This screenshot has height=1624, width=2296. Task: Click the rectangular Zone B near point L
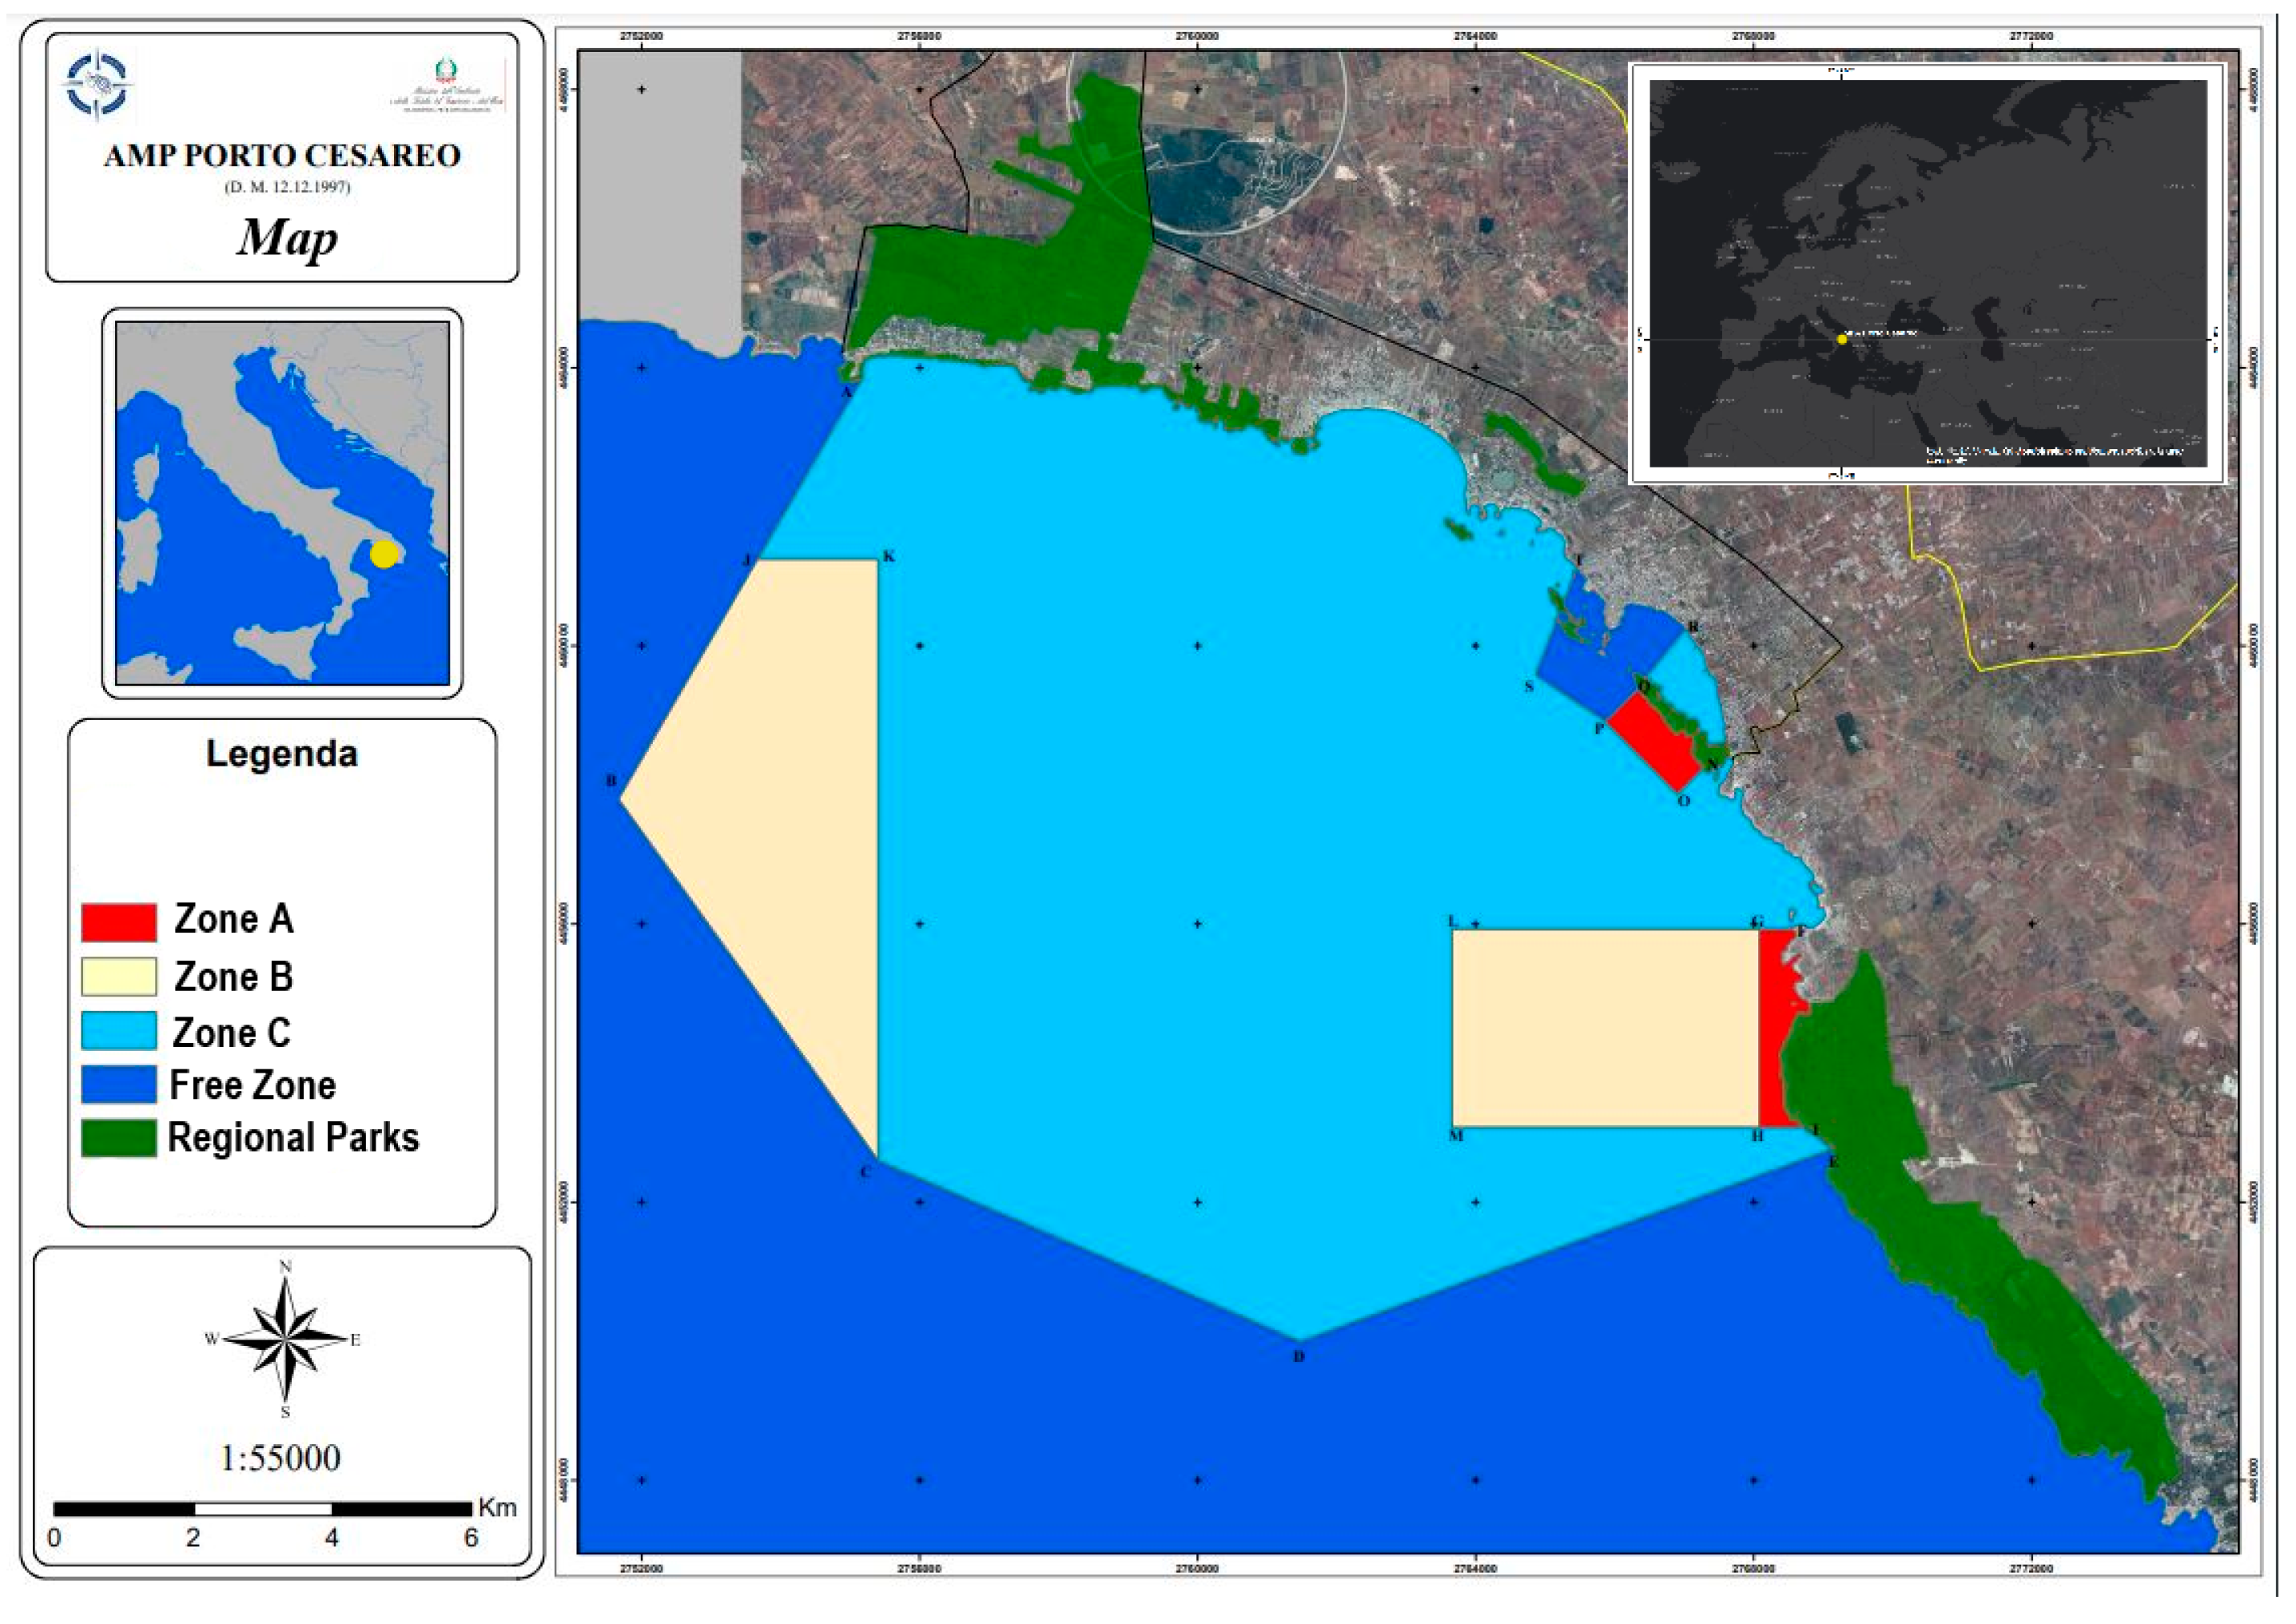click(1604, 1028)
